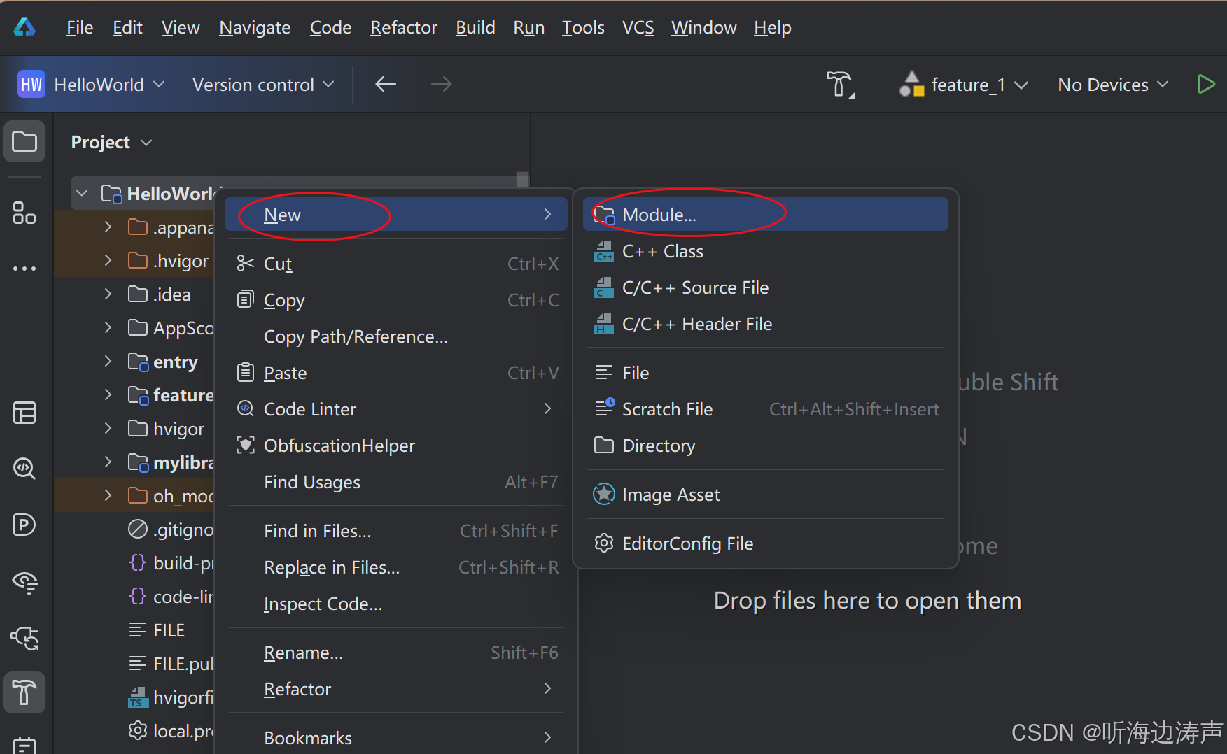The image size is (1227, 754).
Task: Click the scissors icon beside Cut
Action: (246, 264)
